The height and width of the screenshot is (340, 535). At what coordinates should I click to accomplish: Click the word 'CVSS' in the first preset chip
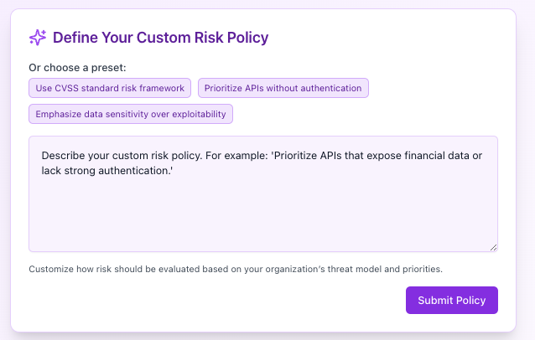click(65, 88)
